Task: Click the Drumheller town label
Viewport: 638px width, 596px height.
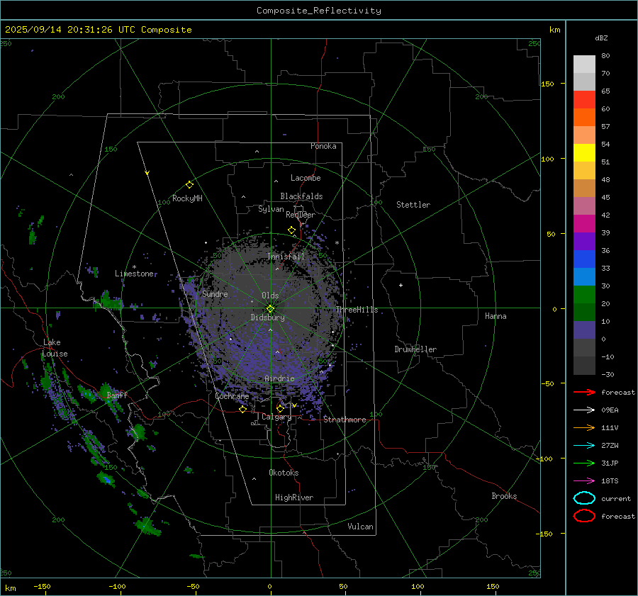Action: coord(415,349)
